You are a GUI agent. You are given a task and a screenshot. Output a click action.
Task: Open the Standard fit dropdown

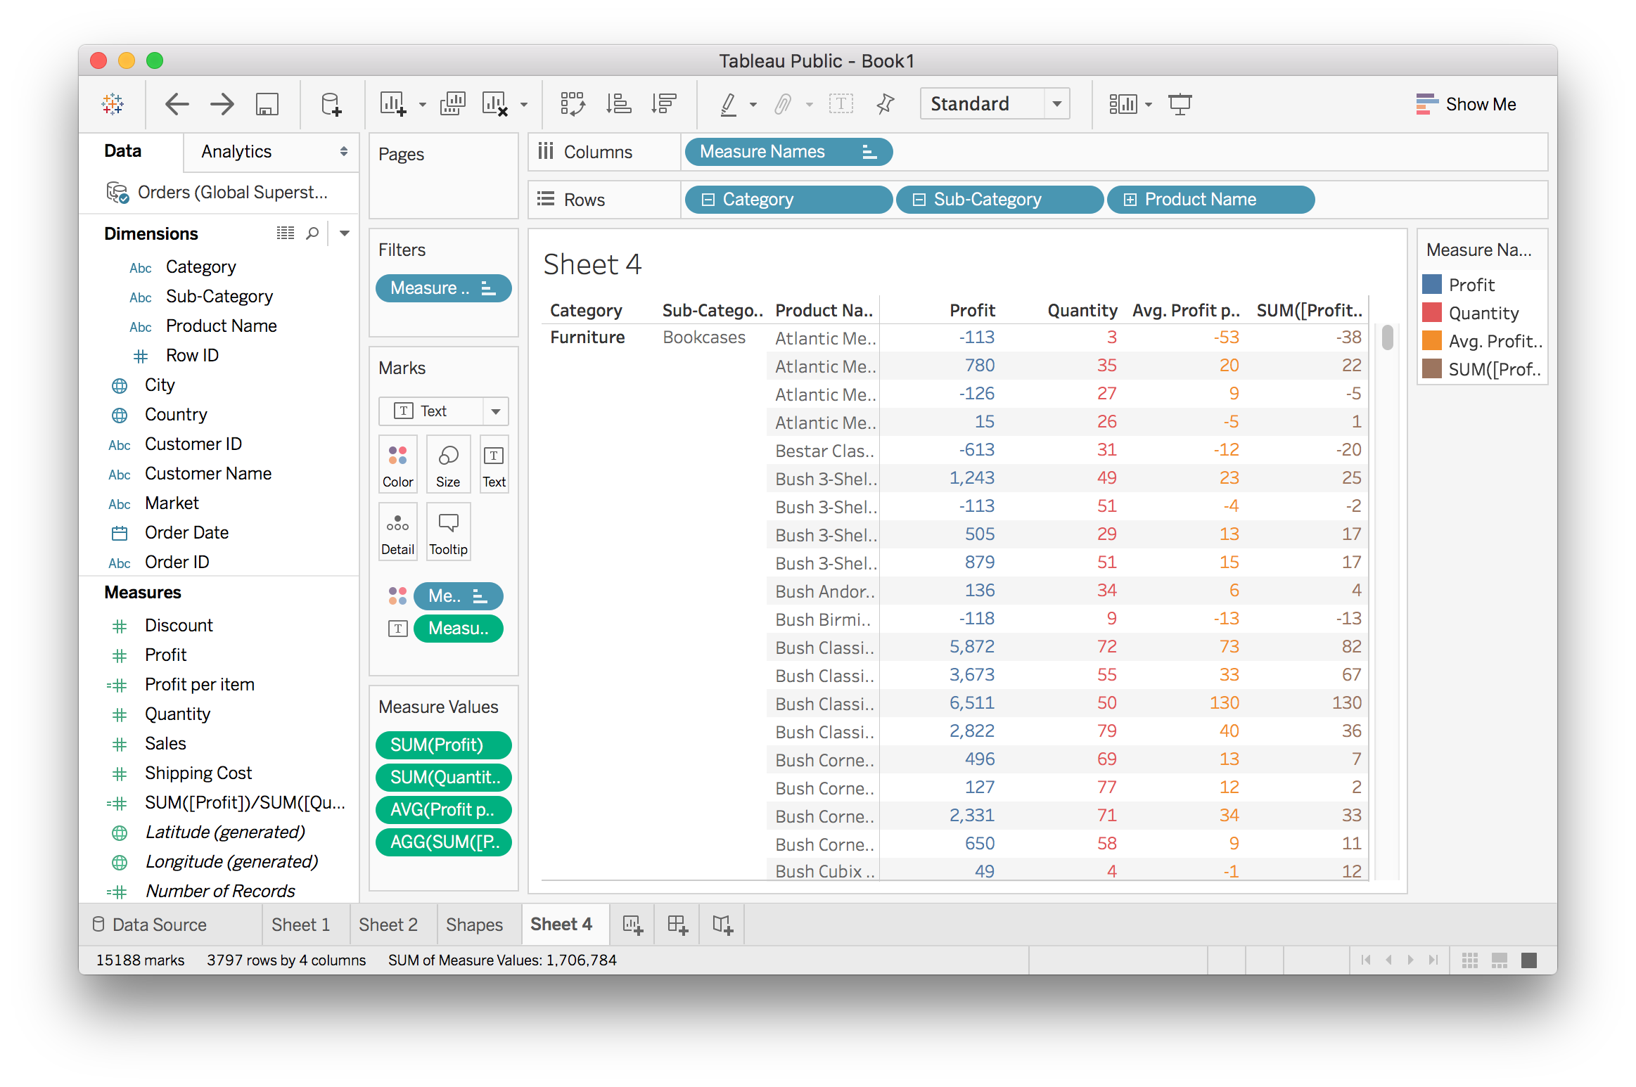pos(1056,104)
